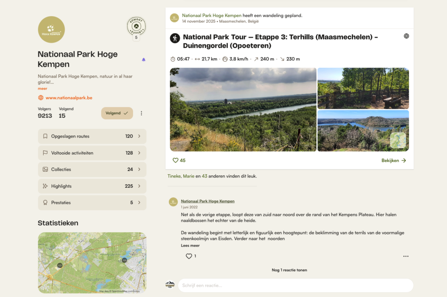Visit www.nationaalpark.be
This screenshot has height=297, width=447.
tap(69, 98)
